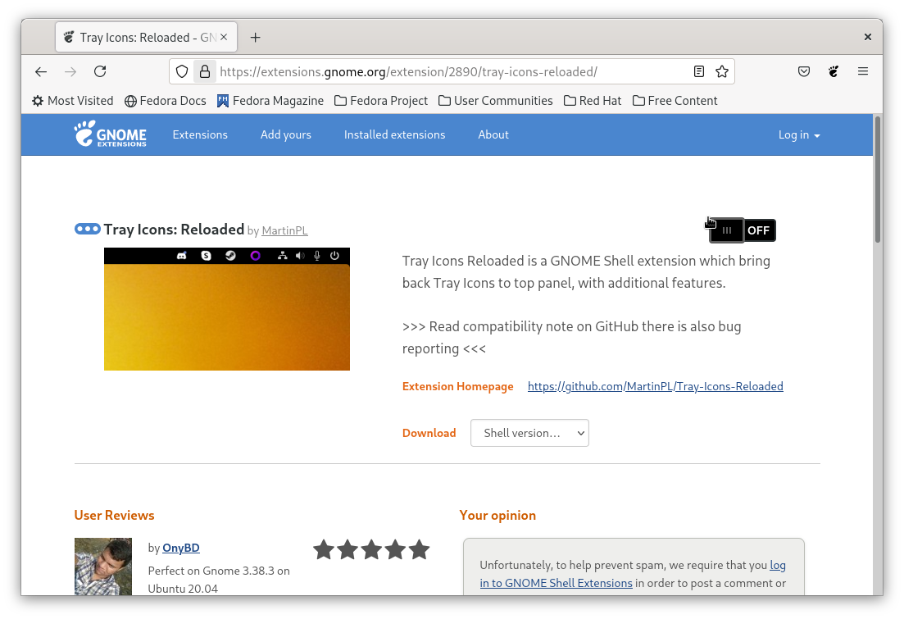Image resolution: width=904 pixels, height=619 pixels.
Task: Bookmark this page with star icon
Action: point(722,71)
